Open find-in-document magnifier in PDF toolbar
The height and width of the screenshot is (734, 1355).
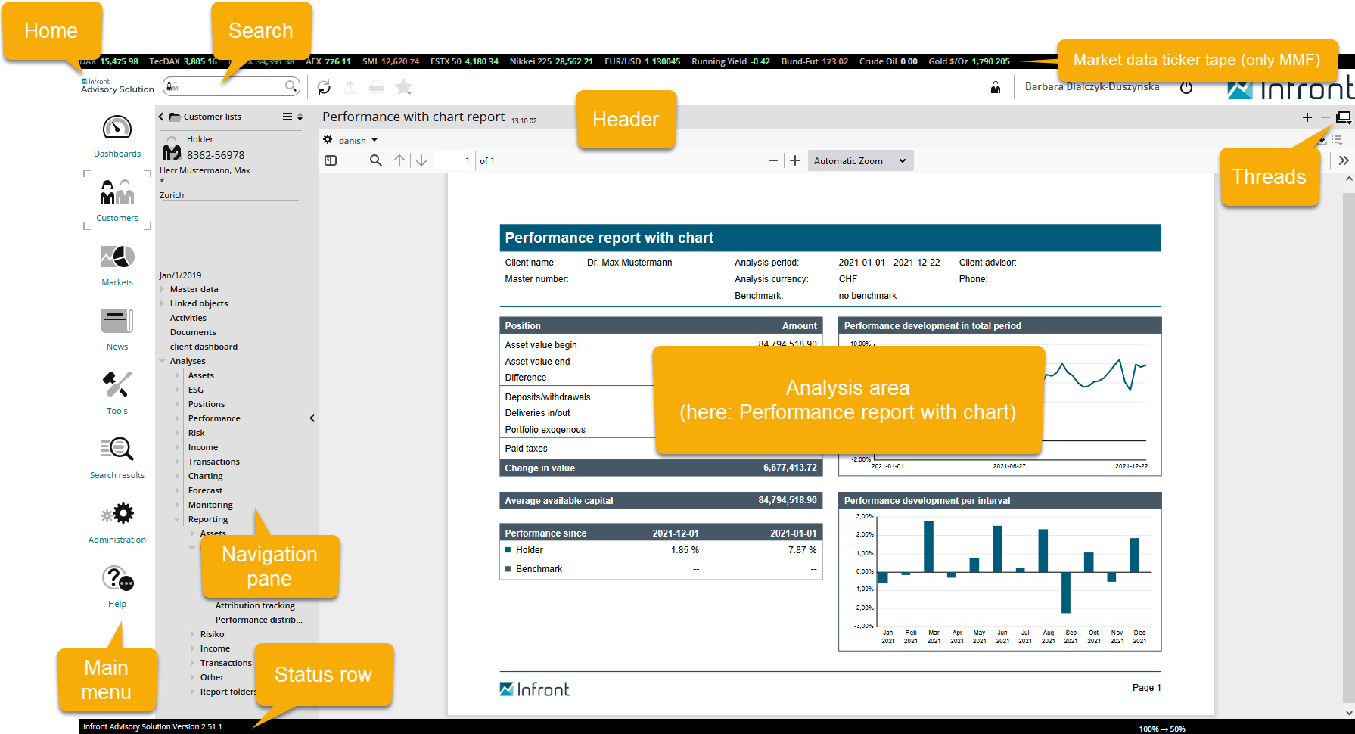point(375,160)
